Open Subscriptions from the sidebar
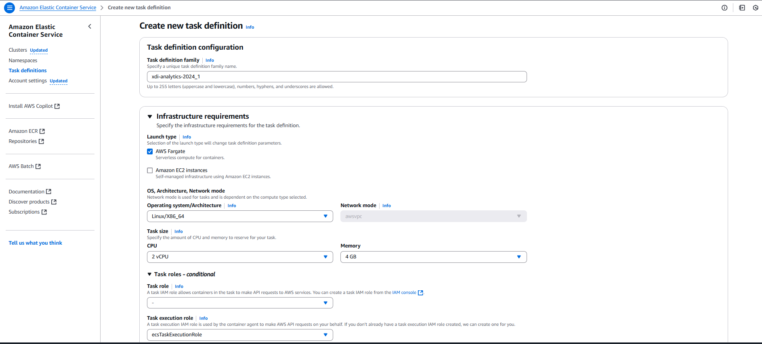This screenshot has width=762, height=344. point(24,212)
